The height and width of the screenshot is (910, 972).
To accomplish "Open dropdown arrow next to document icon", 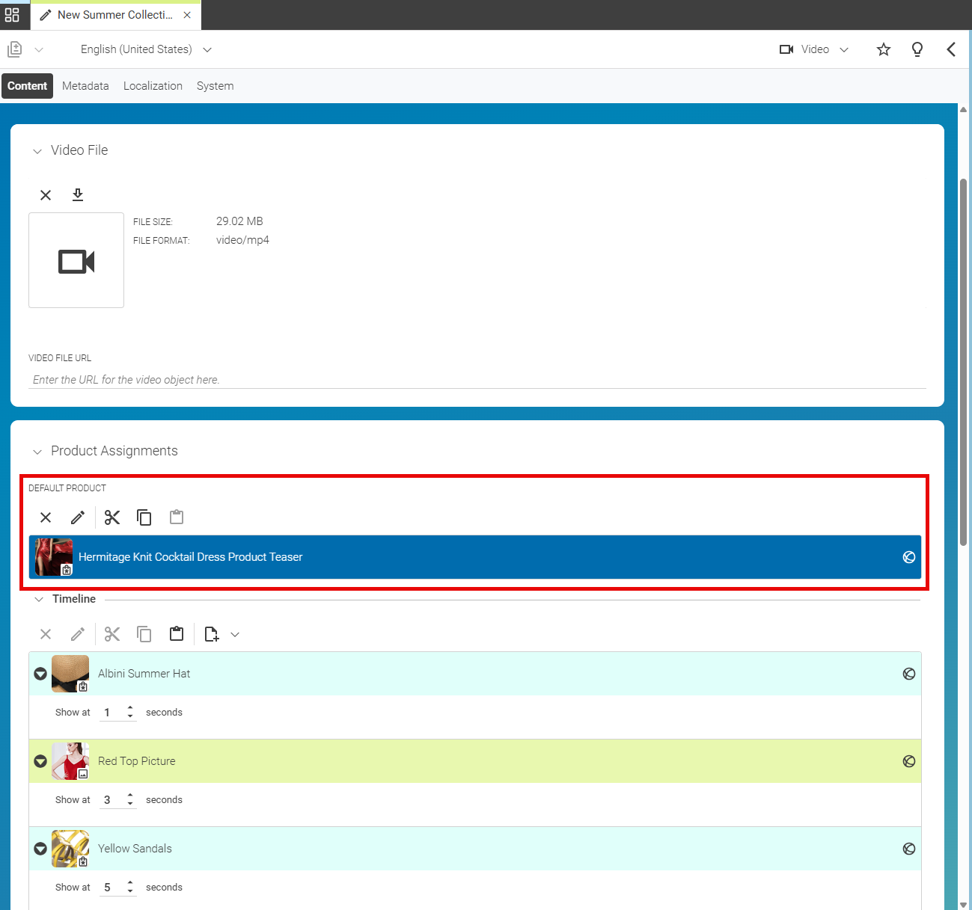I will point(39,49).
